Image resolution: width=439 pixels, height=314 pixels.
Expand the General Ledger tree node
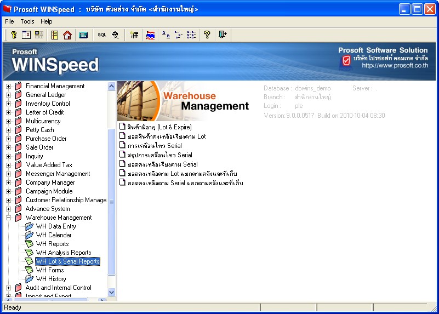tap(8, 95)
